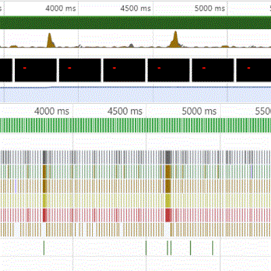The height and width of the screenshot is (271, 271).
Task: Select the dark gray task block before lower 4000 ms
Action: pos(45,157)
